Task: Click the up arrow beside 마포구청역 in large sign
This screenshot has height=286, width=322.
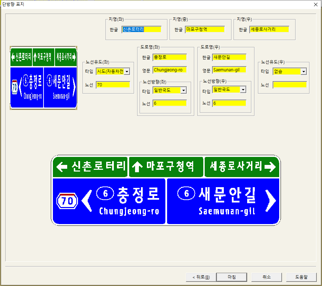Action: point(137,167)
